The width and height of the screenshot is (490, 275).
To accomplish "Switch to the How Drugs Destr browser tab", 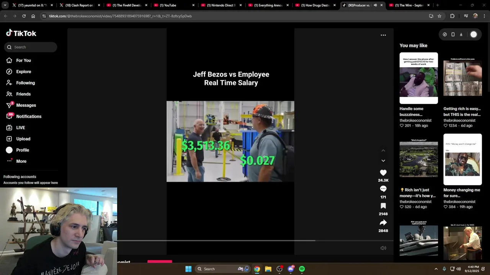I will coord(316,5).
